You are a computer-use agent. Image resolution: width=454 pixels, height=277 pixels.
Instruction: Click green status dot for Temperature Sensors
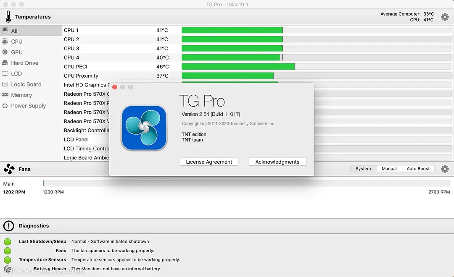(8, 260)
